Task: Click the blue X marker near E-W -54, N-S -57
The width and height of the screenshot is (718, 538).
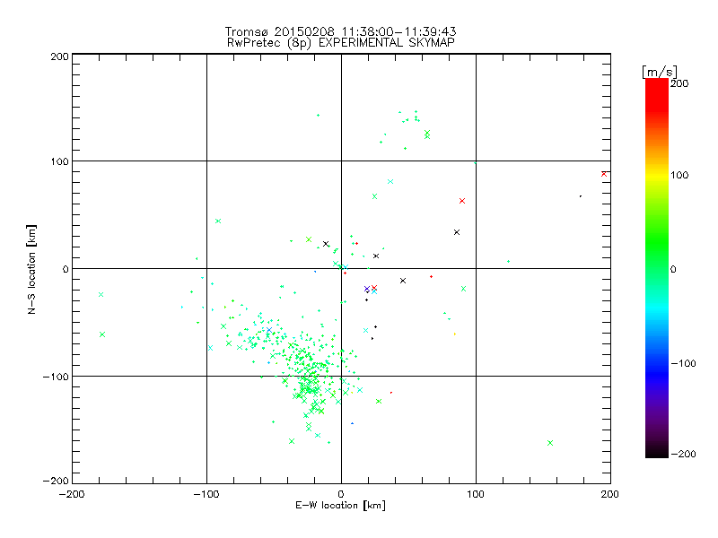Action: (x=269, y=330)
